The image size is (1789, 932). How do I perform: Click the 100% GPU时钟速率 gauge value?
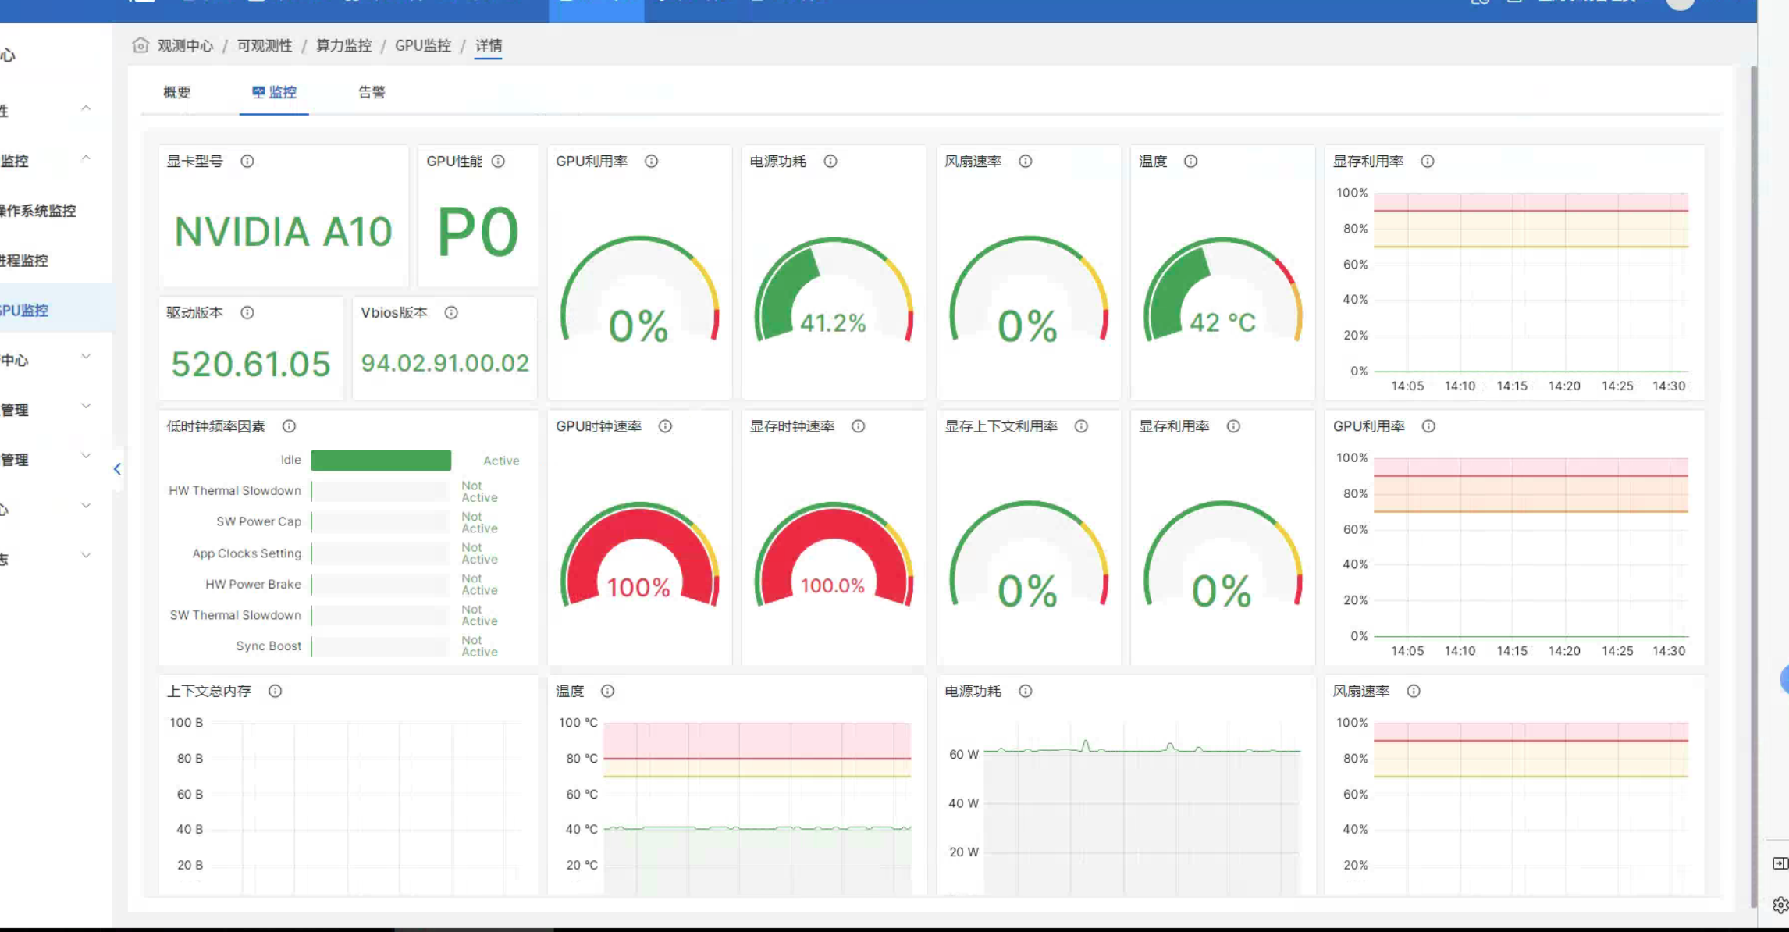click(x=638, y=587)
